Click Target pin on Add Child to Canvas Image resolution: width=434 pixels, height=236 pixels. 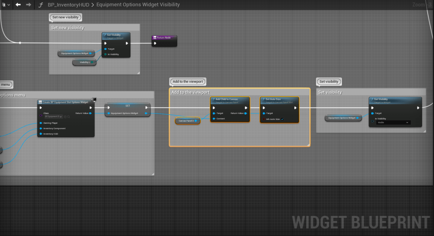(x=214, y=114)
